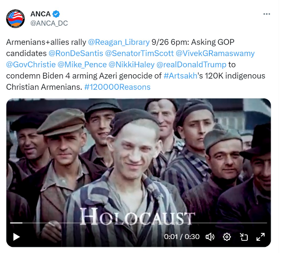Click the ANCA profile avatar
288x253 pixels.
(x=15, y=19)
